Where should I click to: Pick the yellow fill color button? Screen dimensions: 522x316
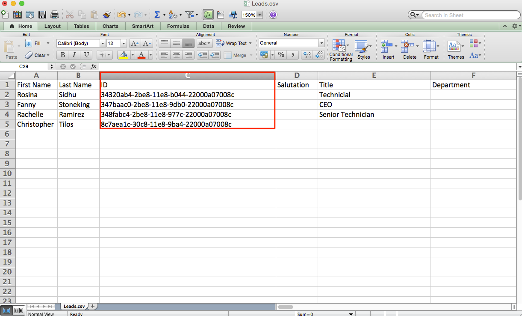[124, 55]
